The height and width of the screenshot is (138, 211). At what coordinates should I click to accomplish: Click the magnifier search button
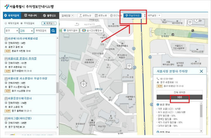53,31
